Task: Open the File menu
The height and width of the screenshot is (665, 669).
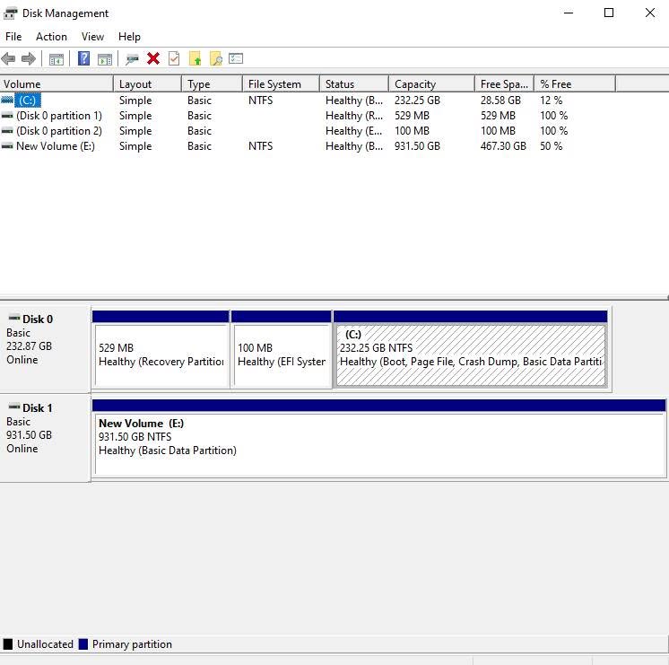Action: click(13, 37)
